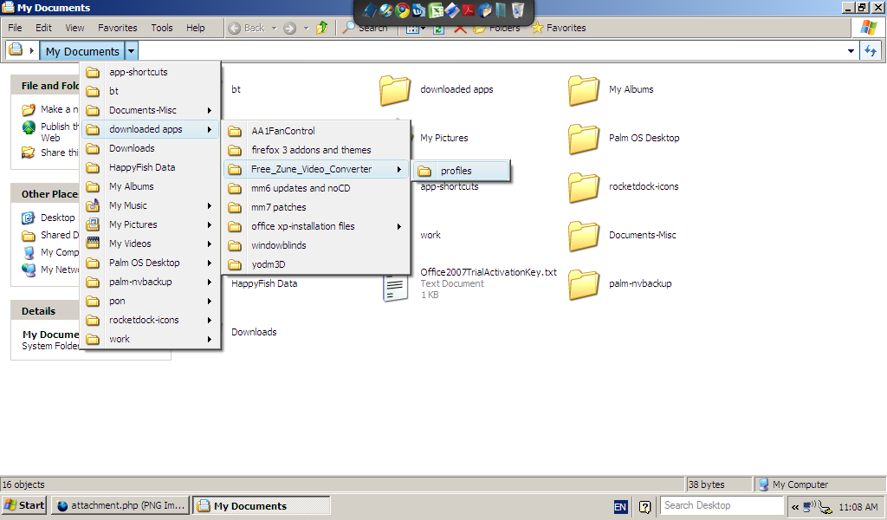Click the address bar Go refresh button
This screenshot has width=887, height=520.
(x=871, y=51)
